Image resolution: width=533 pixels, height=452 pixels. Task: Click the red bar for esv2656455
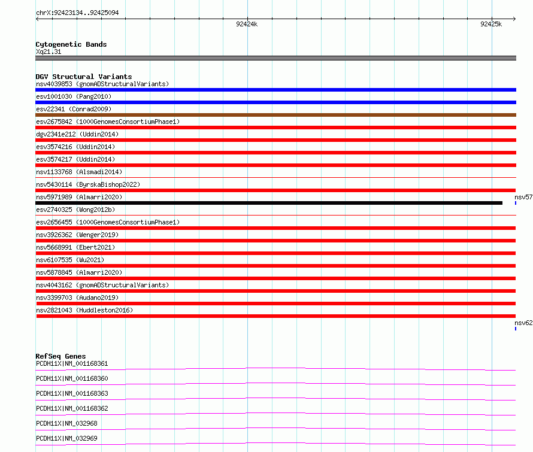tap(275, 228)
